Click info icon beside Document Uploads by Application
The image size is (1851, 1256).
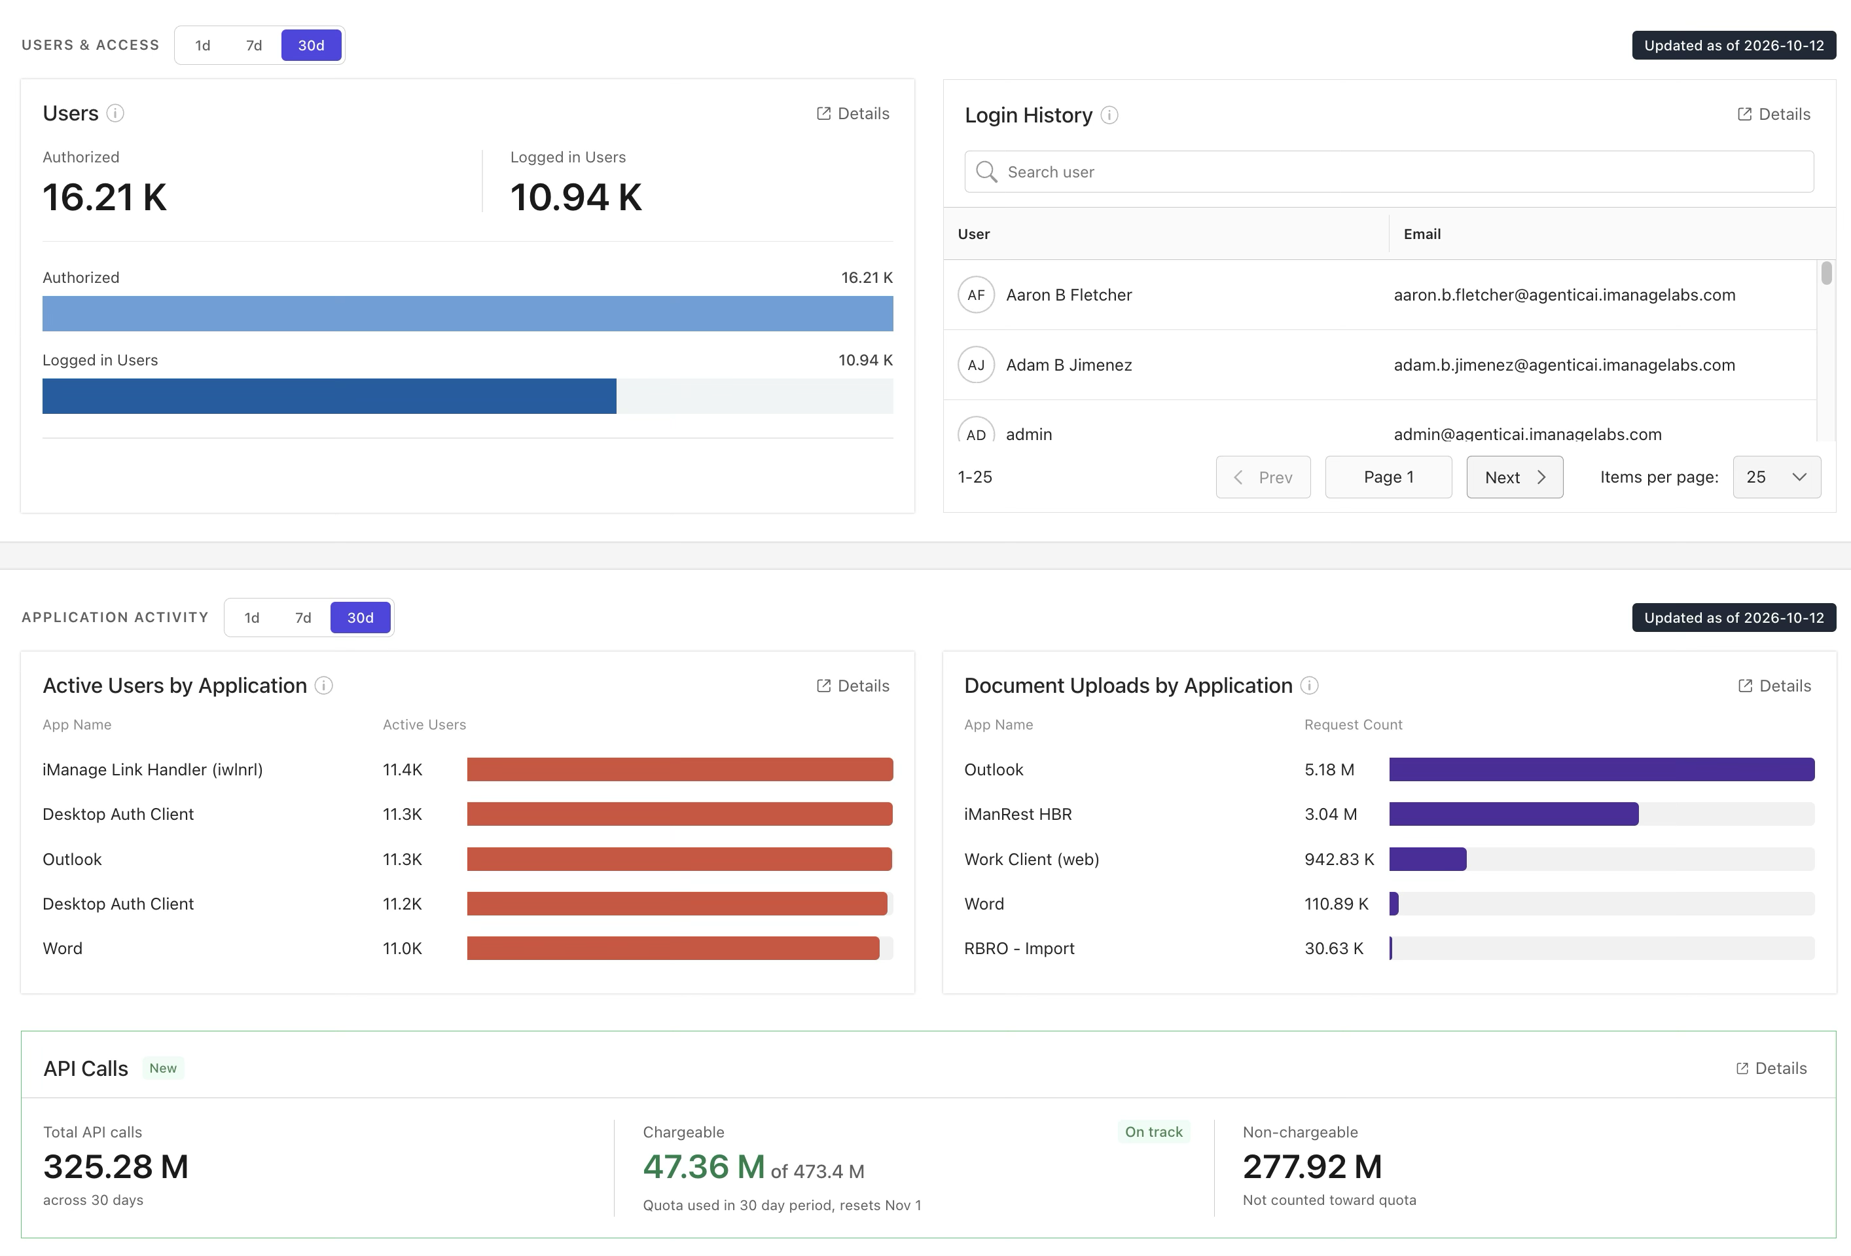tap(1310, 686)
